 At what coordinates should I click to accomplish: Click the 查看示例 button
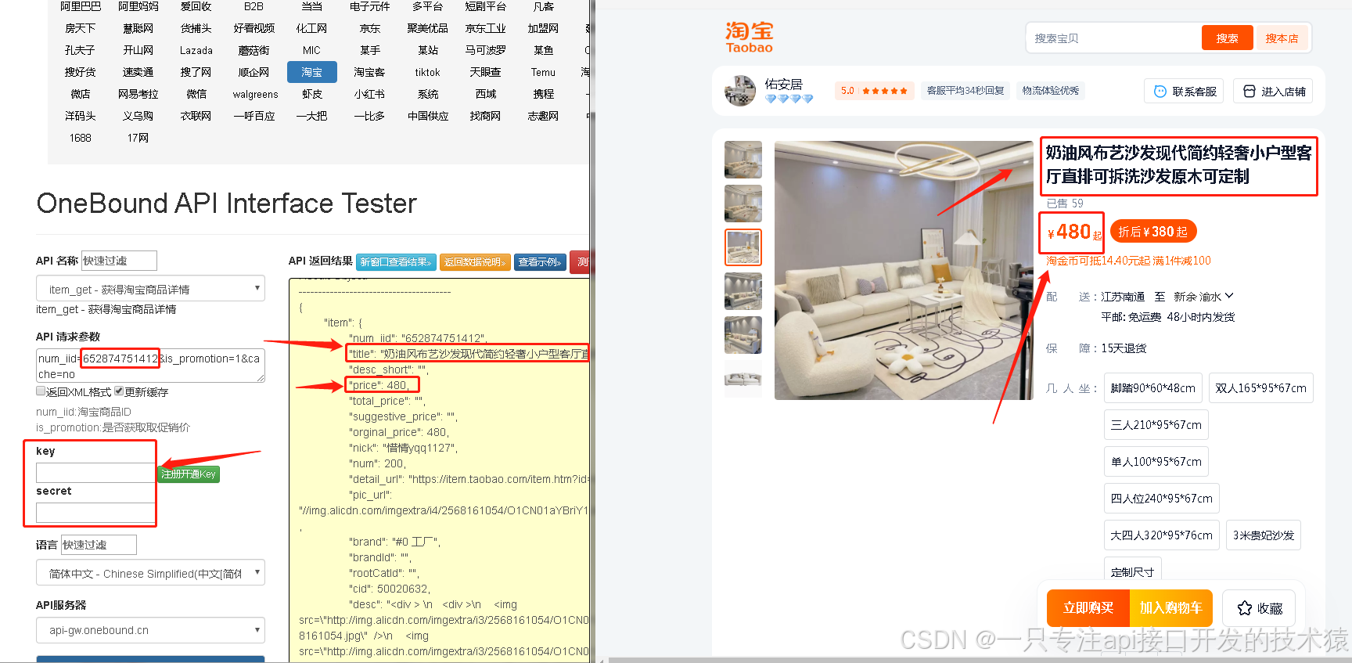pos(540,262)
